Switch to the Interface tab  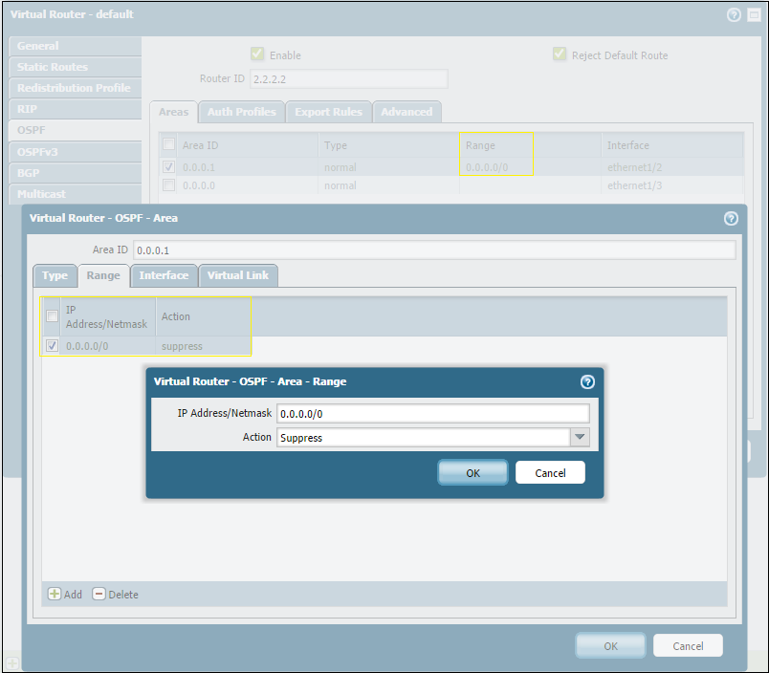[x=164, y=275]
